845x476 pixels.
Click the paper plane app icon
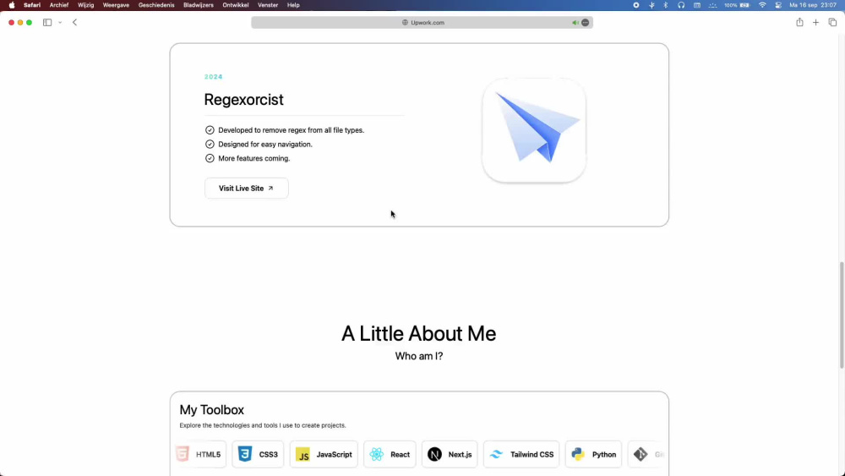(x=534, y=130)
